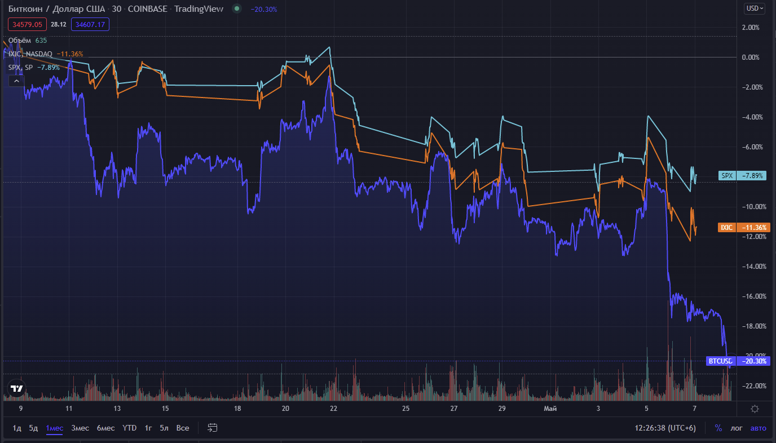This screenshot has width=776, height=443.
Task: Open the go-to-date calendar icon
Action: pyautogui.click(x=213, y=428)
